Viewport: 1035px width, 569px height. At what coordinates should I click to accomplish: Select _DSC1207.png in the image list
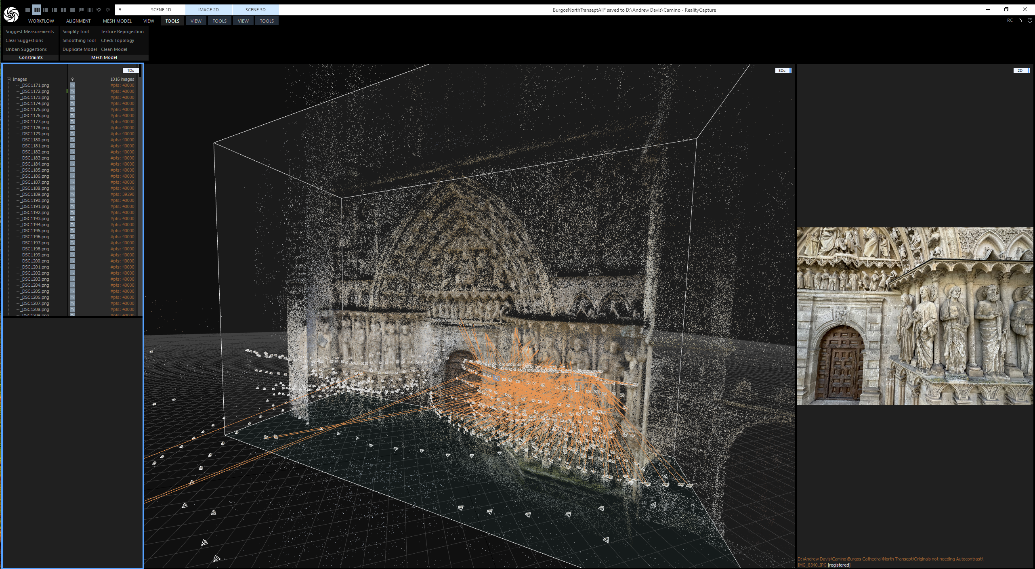coord(35,304)
